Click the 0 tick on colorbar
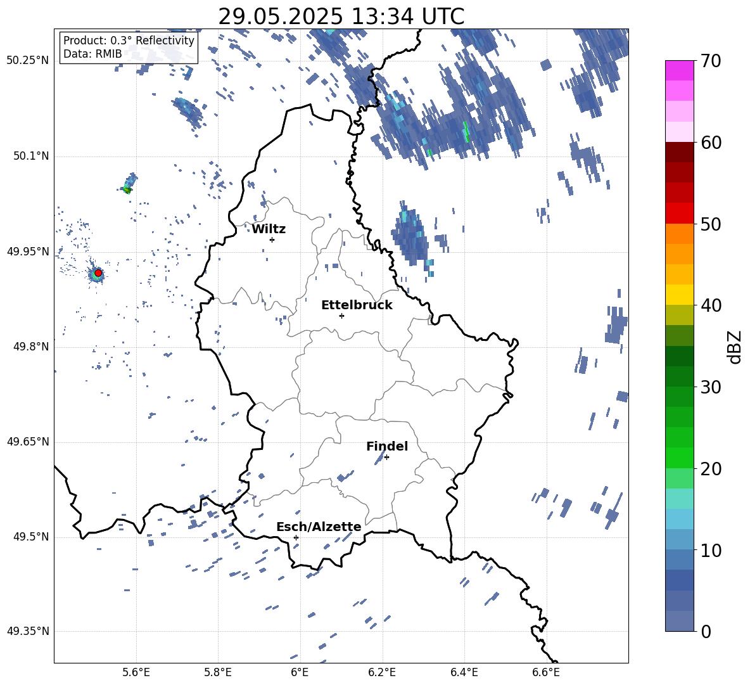750x685 pixels. coord(706,631)
